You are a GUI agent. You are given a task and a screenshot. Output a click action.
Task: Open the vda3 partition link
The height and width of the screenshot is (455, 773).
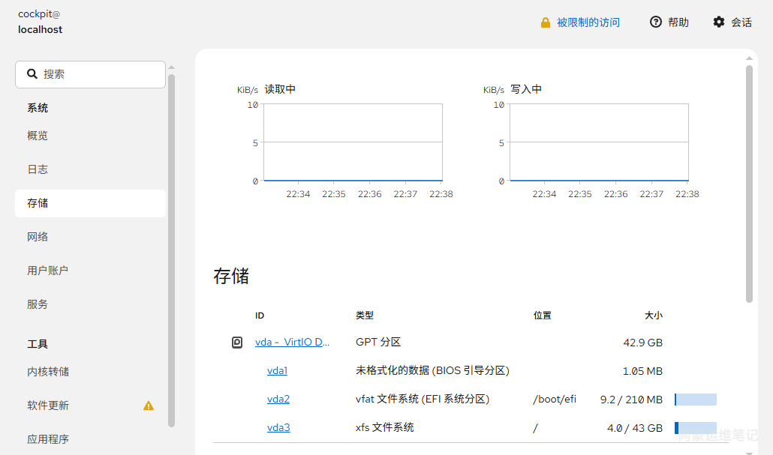(x=278, y=428)
